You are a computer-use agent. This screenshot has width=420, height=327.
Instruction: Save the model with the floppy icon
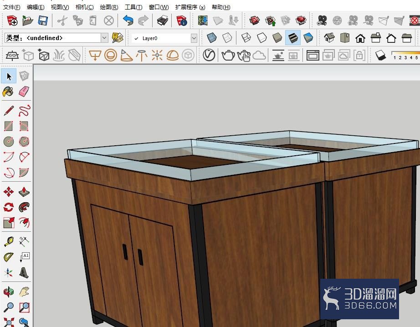click(x=43, y=20)
